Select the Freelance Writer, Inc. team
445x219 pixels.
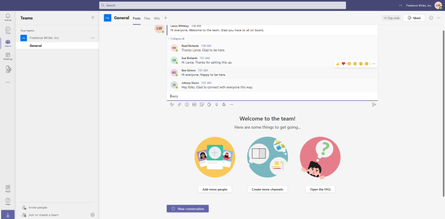[57, 38]
